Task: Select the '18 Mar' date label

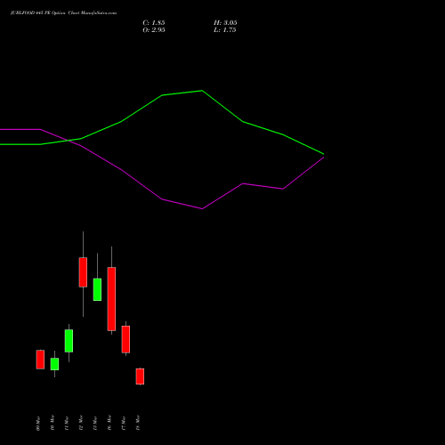Action: [x=138, y=423]
